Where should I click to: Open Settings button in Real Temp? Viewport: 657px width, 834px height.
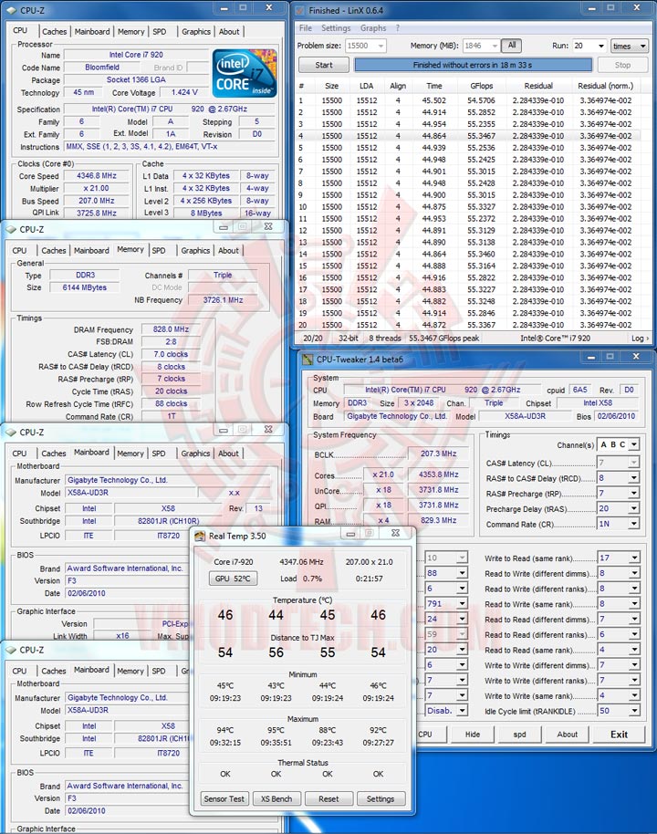381,799
